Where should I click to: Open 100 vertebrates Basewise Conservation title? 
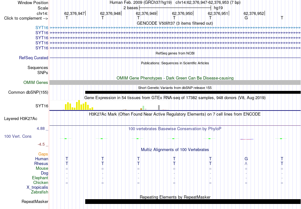175,129
